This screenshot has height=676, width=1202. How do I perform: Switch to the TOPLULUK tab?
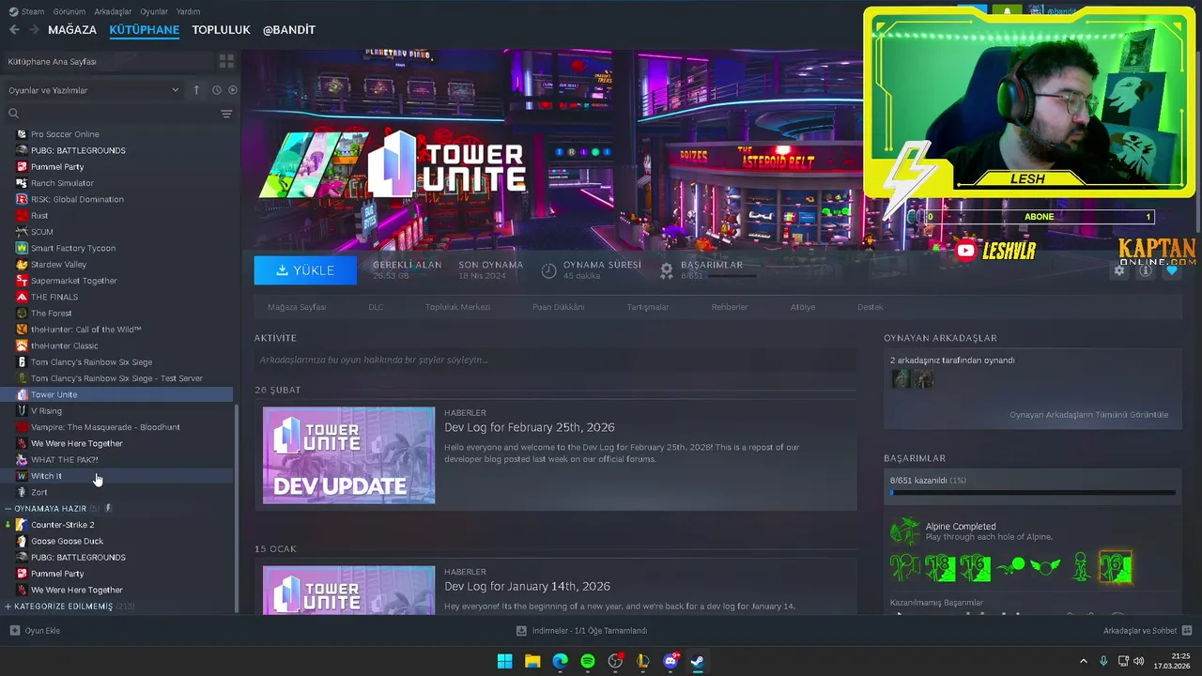pyautogui.click(x=221, y=30)
